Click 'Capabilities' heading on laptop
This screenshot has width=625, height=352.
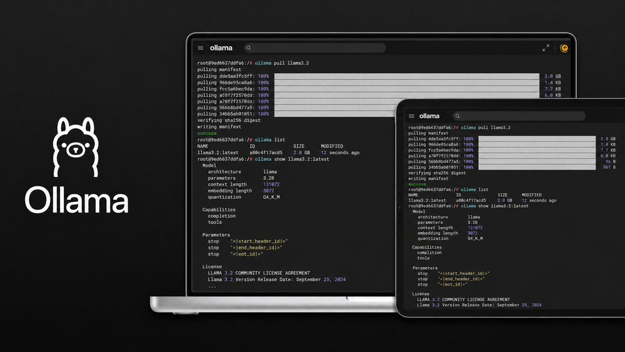click(219, 209)
